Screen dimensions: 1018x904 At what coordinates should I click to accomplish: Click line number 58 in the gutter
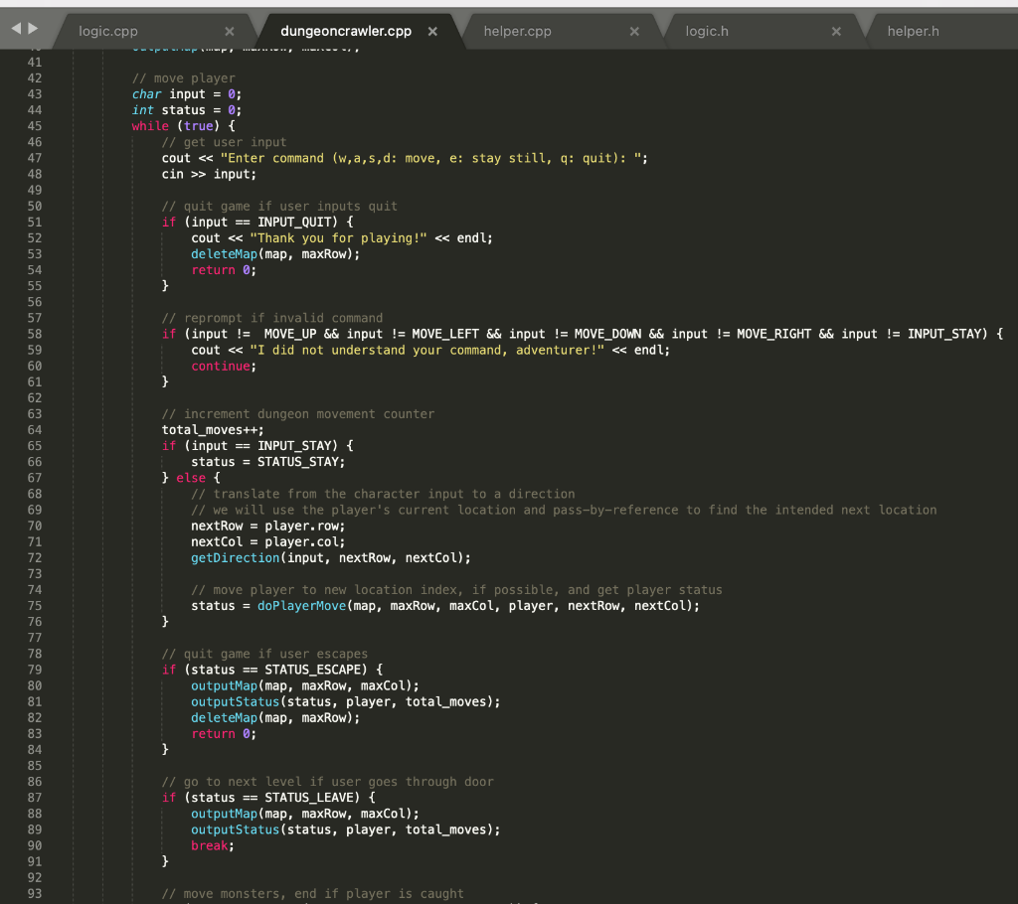(35, 334)
